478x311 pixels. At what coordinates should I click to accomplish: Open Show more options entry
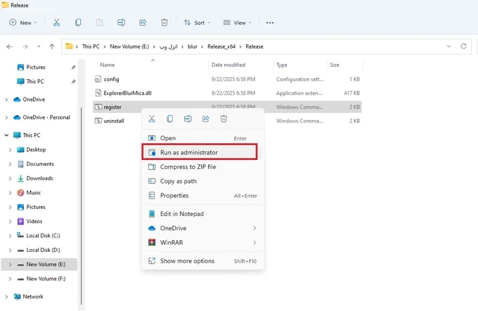(187, 261)
